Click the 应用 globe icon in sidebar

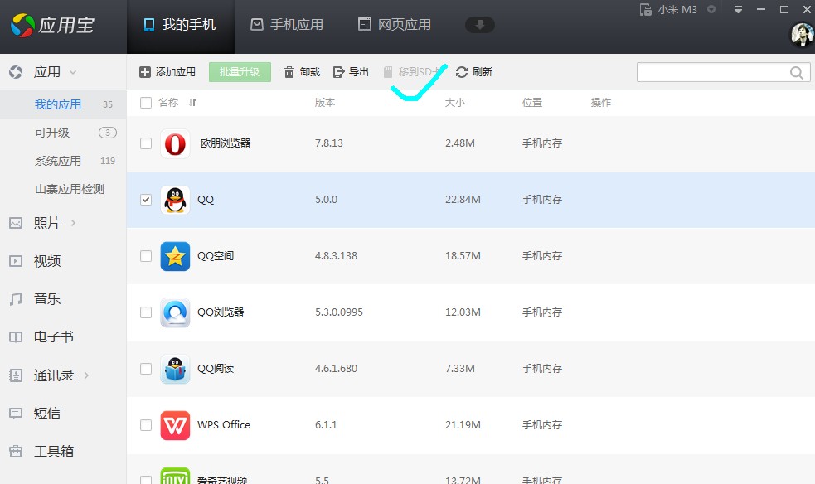16,72
